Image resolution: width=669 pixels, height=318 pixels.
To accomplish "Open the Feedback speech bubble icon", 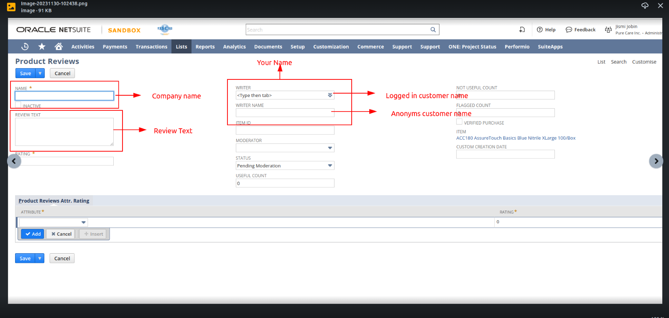I will click(569, 30).
